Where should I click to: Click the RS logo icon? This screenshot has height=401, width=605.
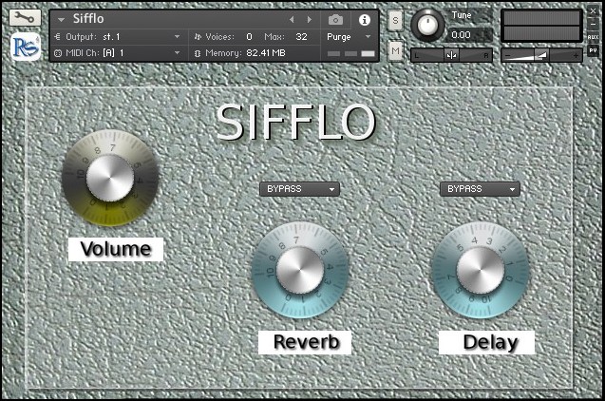[26, 47]
